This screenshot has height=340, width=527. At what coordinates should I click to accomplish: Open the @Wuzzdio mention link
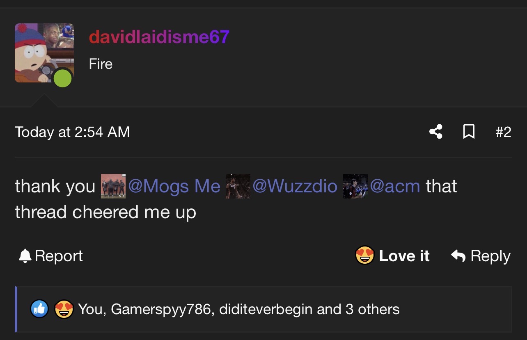pyautogui.click(x=295, y=186)
